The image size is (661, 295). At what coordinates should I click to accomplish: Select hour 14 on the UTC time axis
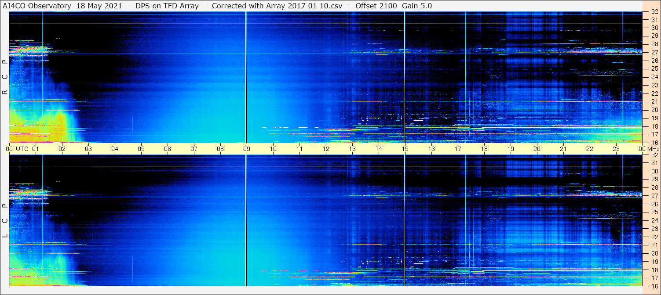point(379,149)
